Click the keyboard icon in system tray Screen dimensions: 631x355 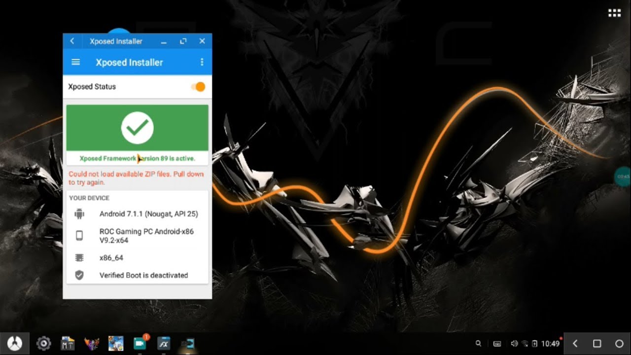tap(497, 344)
